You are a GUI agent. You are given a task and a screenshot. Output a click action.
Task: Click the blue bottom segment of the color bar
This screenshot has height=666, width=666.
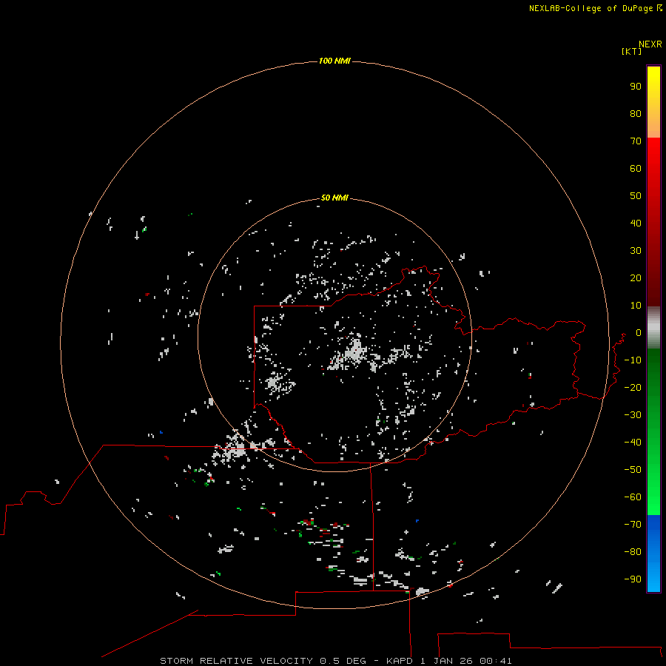[653, 554]
